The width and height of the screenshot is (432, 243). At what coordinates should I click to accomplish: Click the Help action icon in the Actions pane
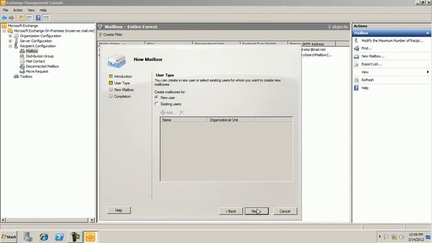click(356, 88)
